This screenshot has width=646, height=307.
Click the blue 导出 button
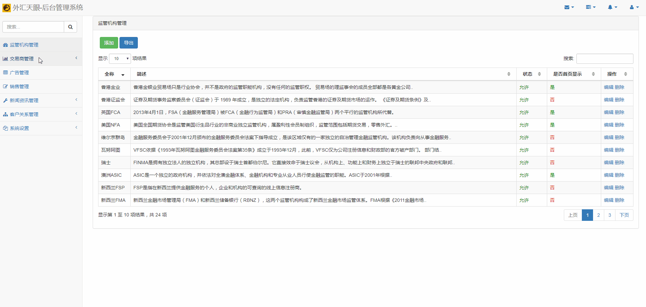[128, 43]
